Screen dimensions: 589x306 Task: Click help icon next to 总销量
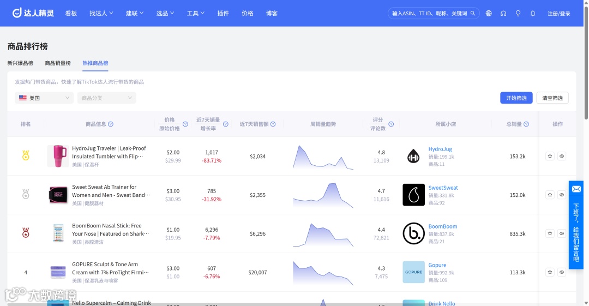point(526,124)
